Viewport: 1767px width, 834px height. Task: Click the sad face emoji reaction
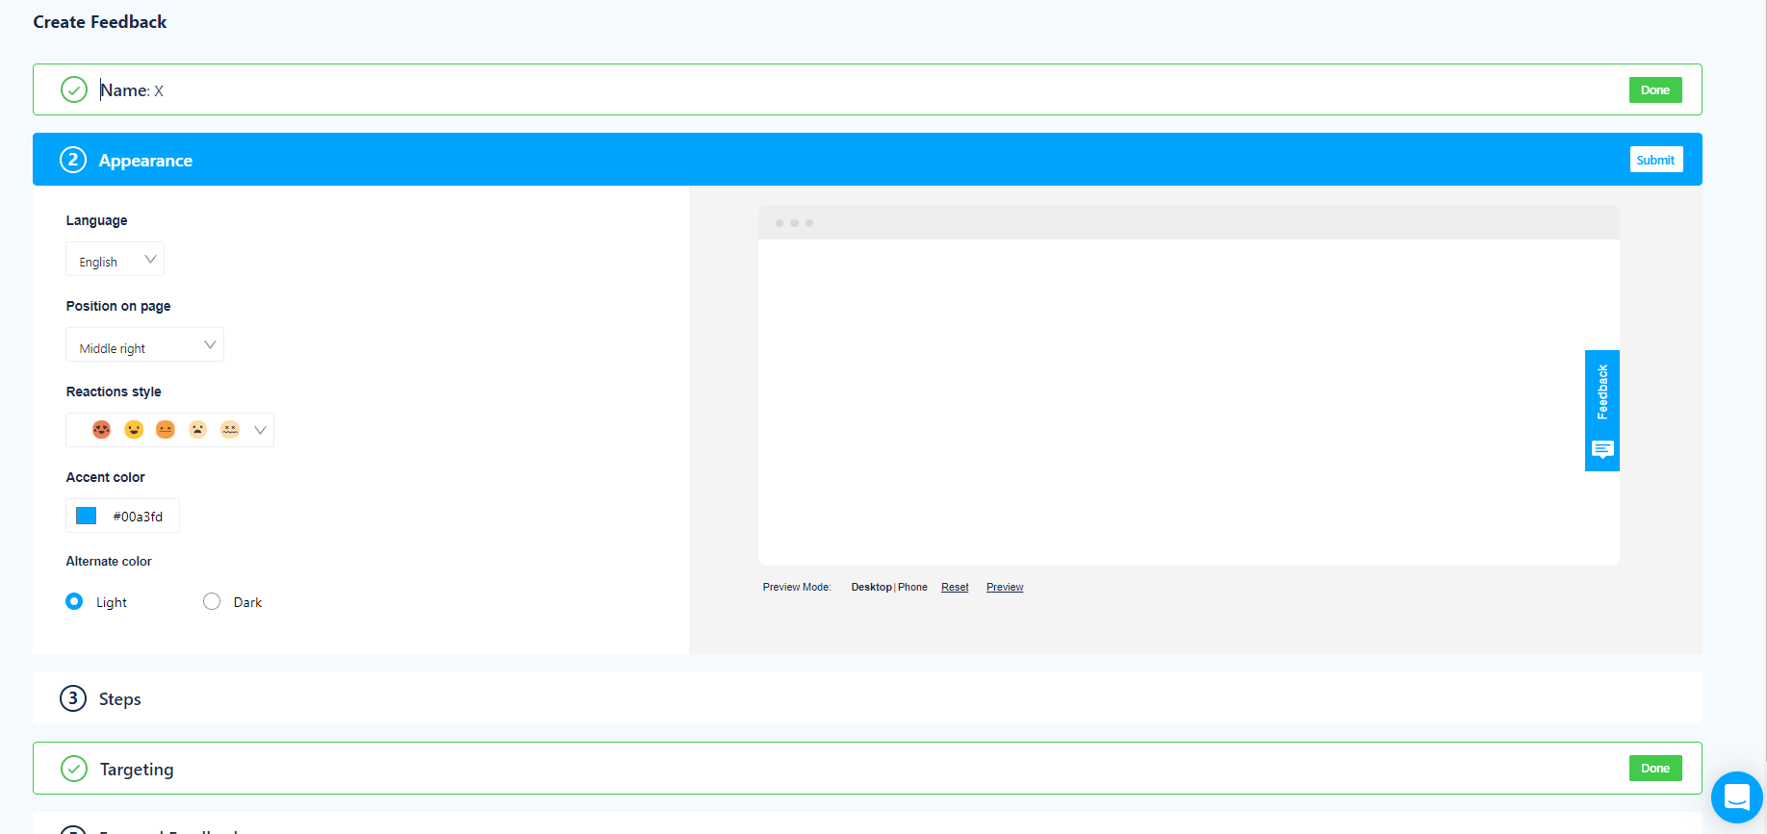[x=197, y=429]
